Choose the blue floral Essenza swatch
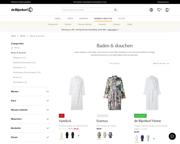Viewport: 180px width, 144px height. (x=110, y=135)
